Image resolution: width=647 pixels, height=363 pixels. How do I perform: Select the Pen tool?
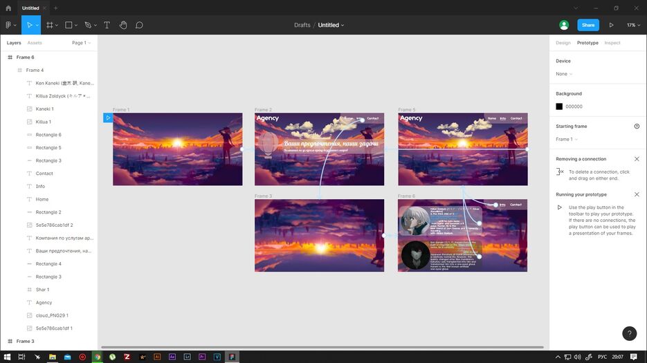point(88,25)
